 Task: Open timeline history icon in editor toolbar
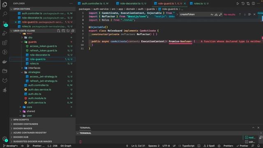point(243,4)
